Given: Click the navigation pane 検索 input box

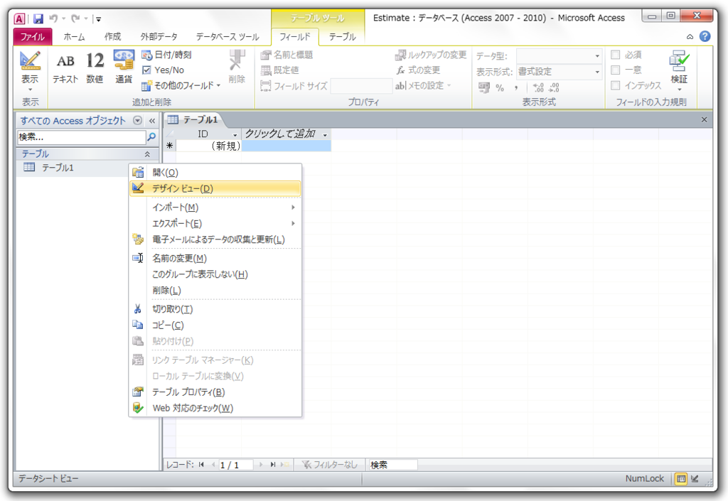Looking at the screenshot, I should coord(82,137).
